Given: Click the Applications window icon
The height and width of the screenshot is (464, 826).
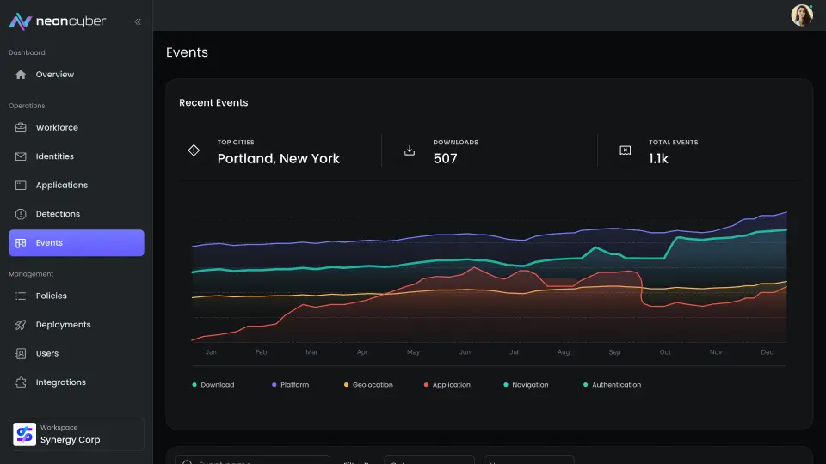Looking at the screenshot, I should 21,185.
